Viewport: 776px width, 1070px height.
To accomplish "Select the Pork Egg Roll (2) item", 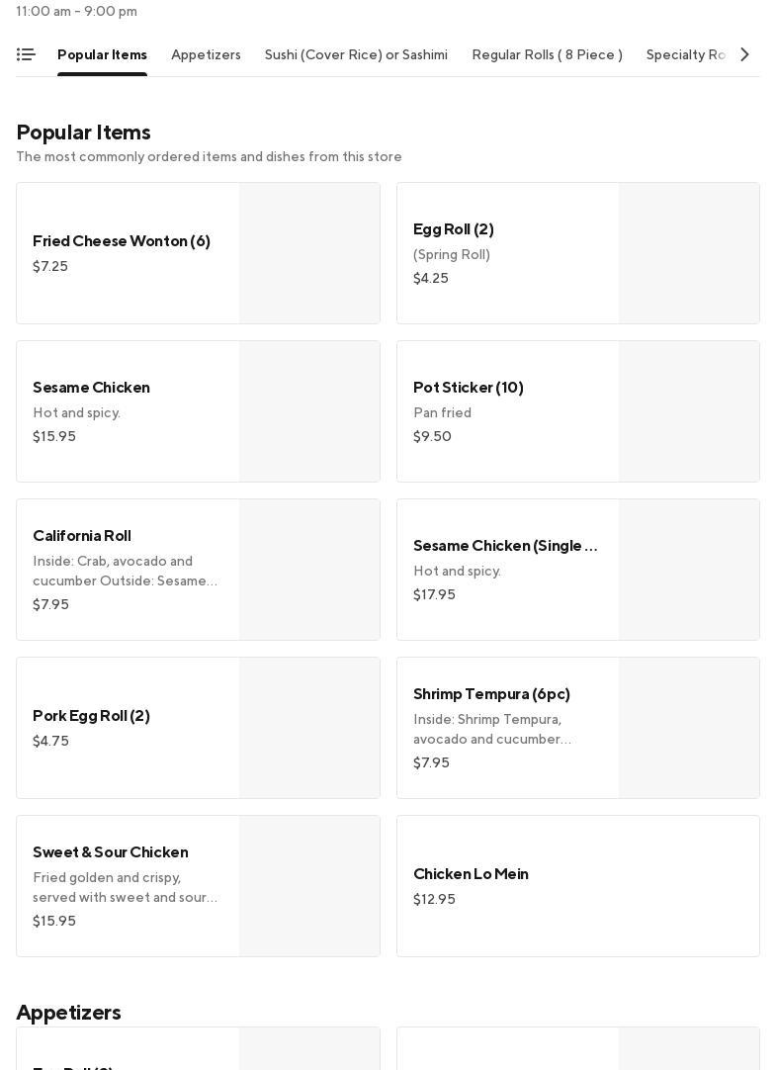I will click(91, 716).
